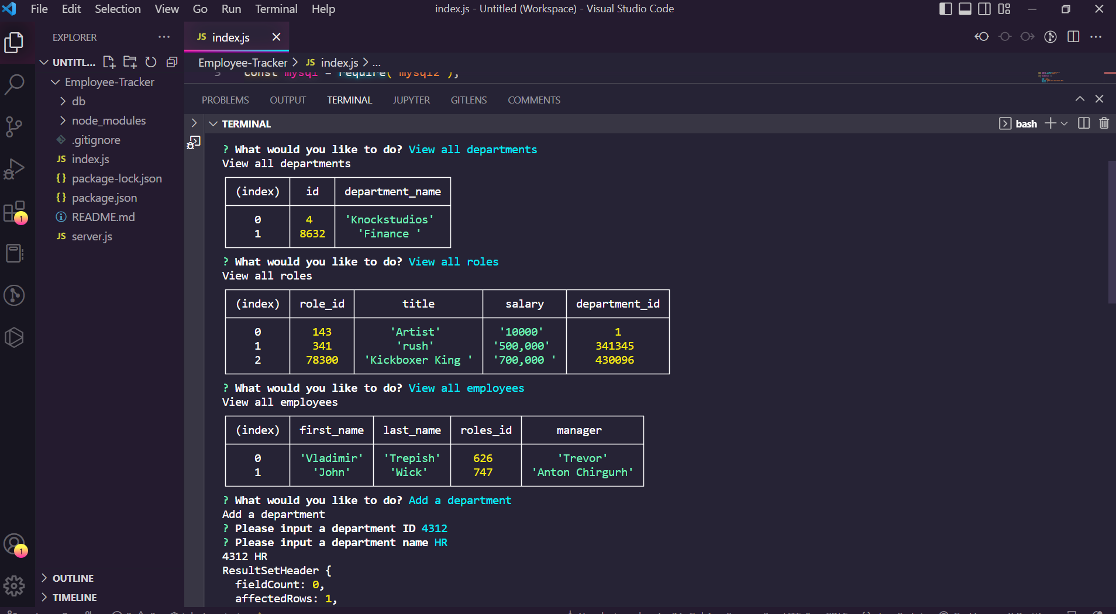Open the Source Control view

[x=15, y=127]
